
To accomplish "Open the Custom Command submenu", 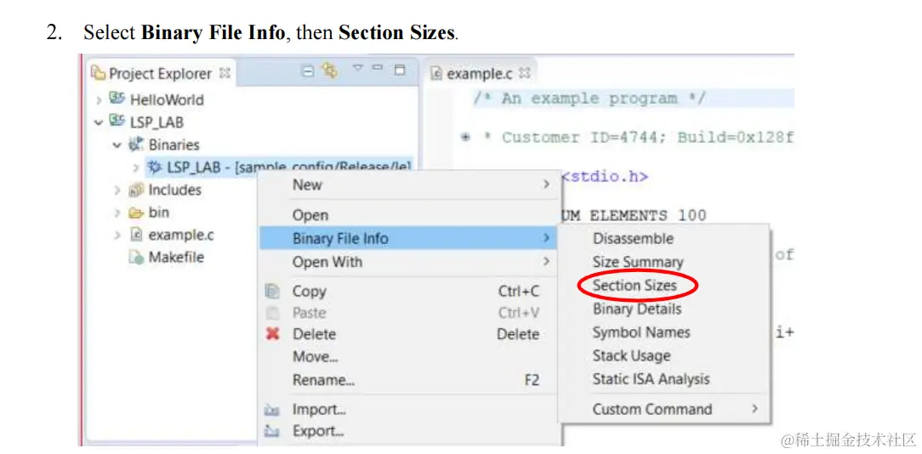I will (x=652, y=409).
